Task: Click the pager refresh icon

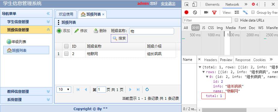Action: tap(147, 90)
